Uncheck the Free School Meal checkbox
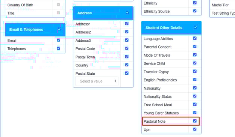 click(x=195, y=104)
